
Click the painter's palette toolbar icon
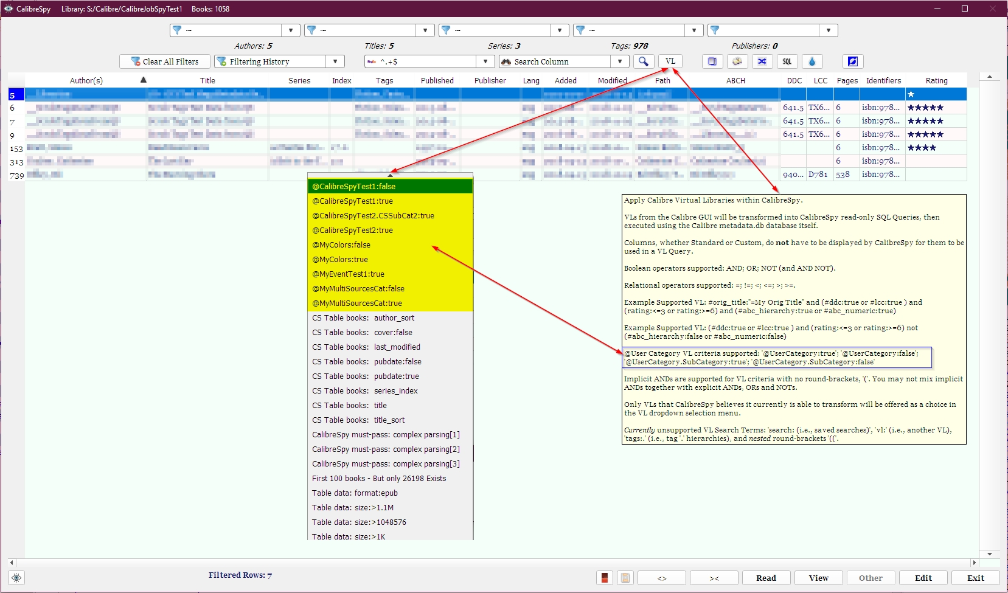tap(737, 61)
